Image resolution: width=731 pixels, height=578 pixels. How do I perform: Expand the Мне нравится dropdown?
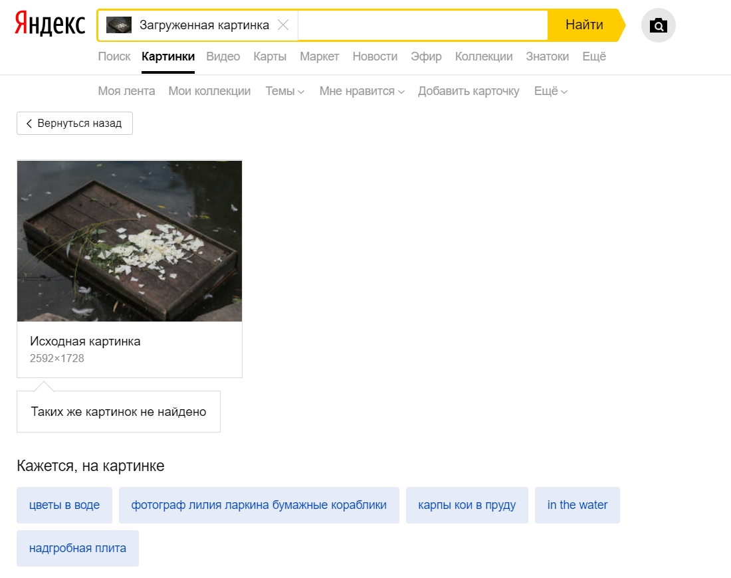tap(362, 91)
